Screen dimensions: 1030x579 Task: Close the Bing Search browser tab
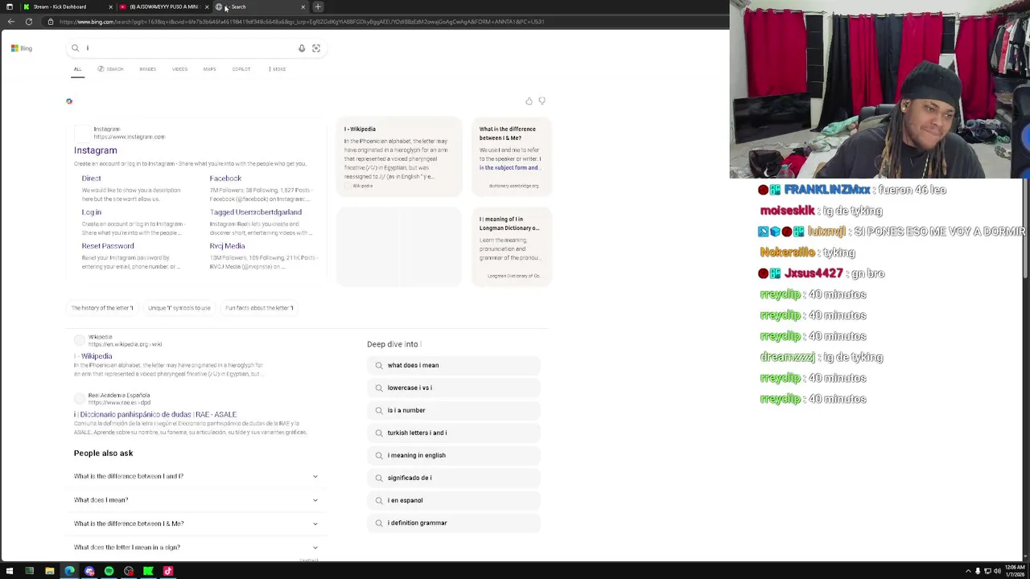click(303, 7)
